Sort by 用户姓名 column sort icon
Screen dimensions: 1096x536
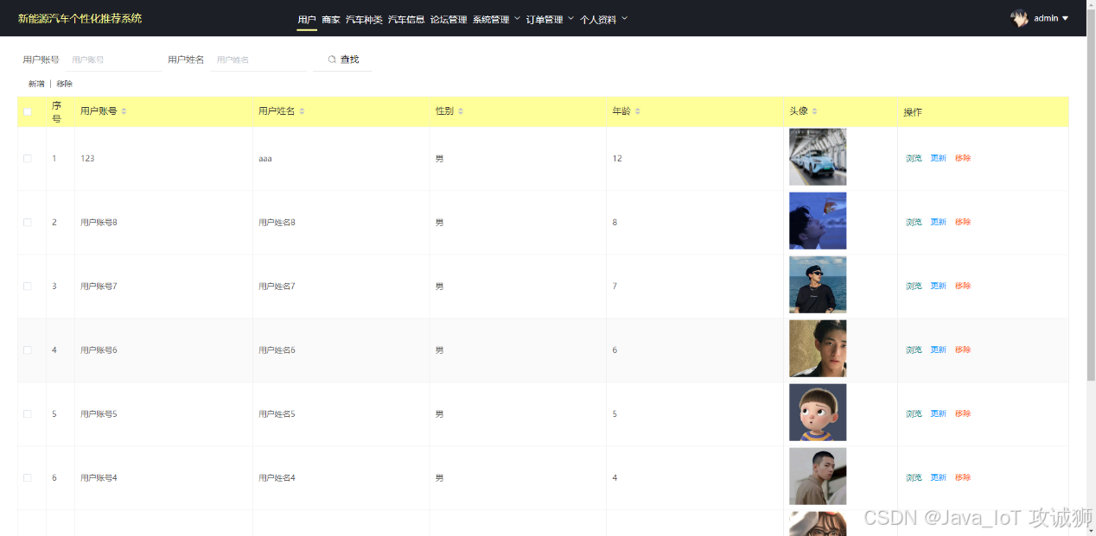302,111
